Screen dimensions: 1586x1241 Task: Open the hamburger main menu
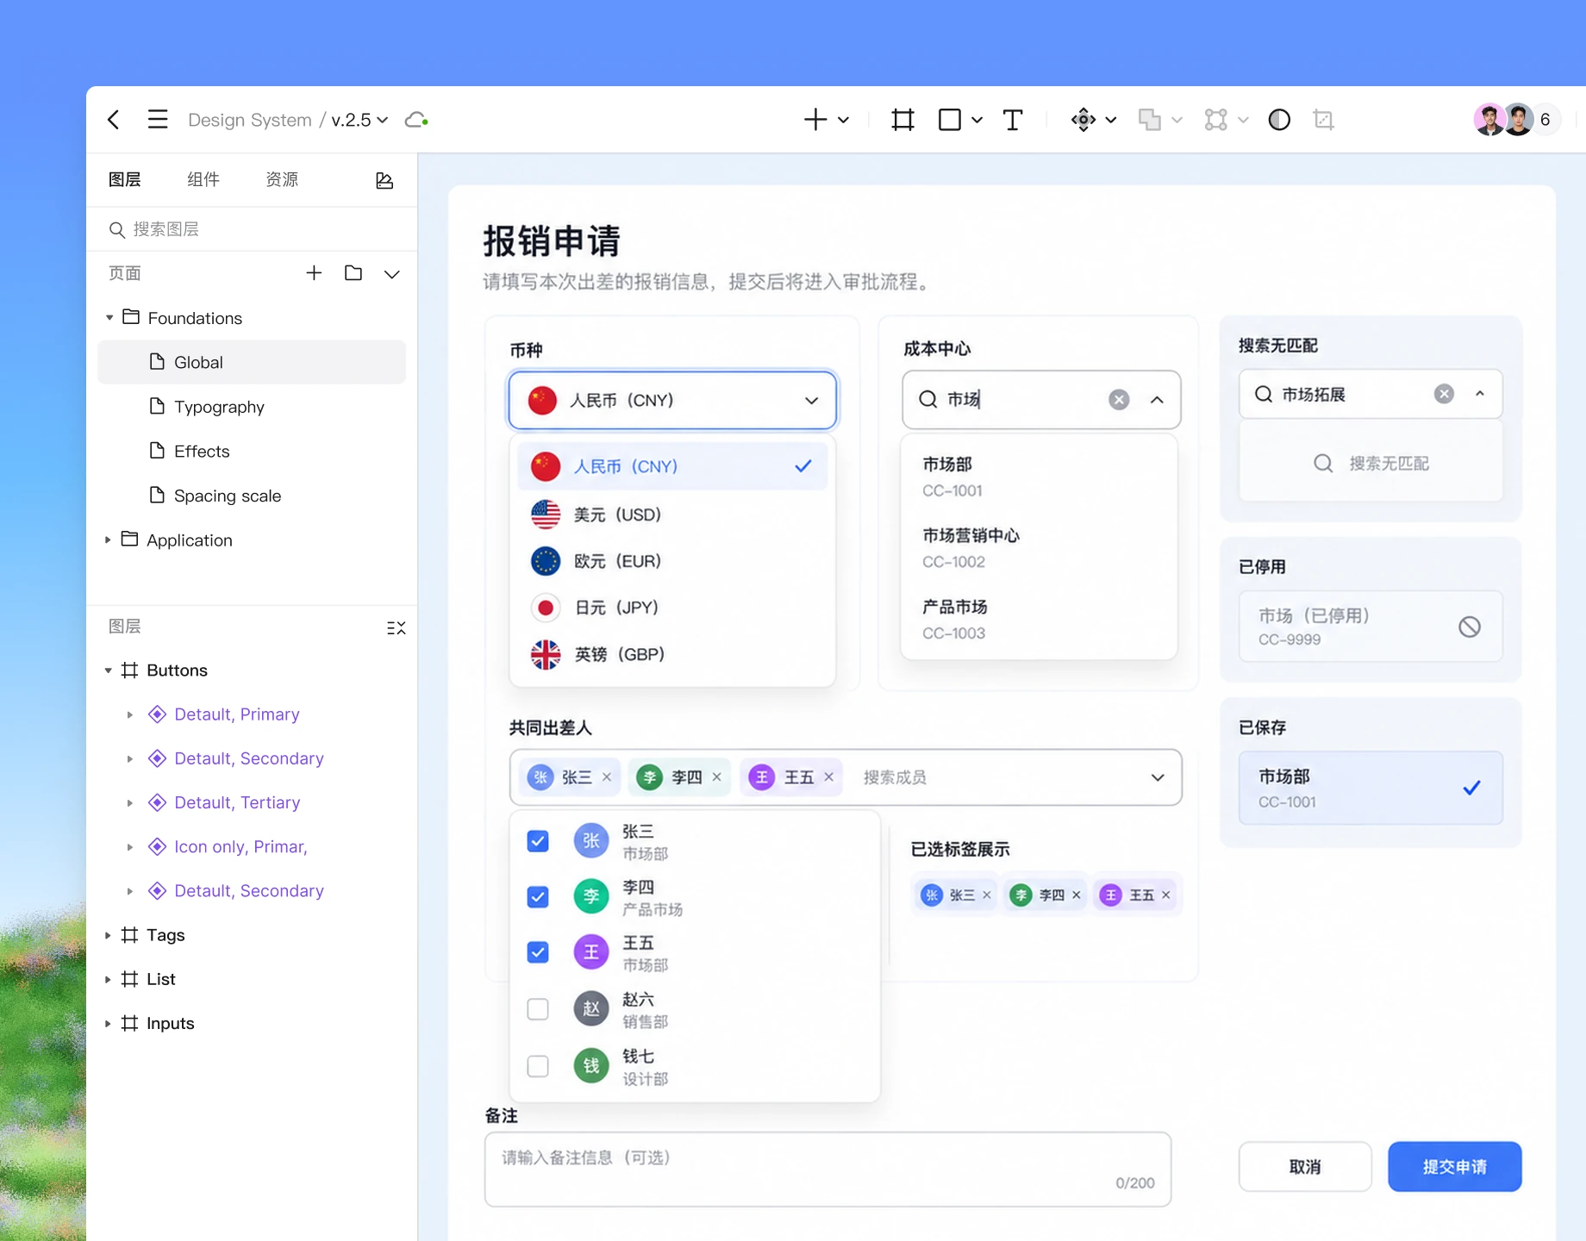pos(158,120)
